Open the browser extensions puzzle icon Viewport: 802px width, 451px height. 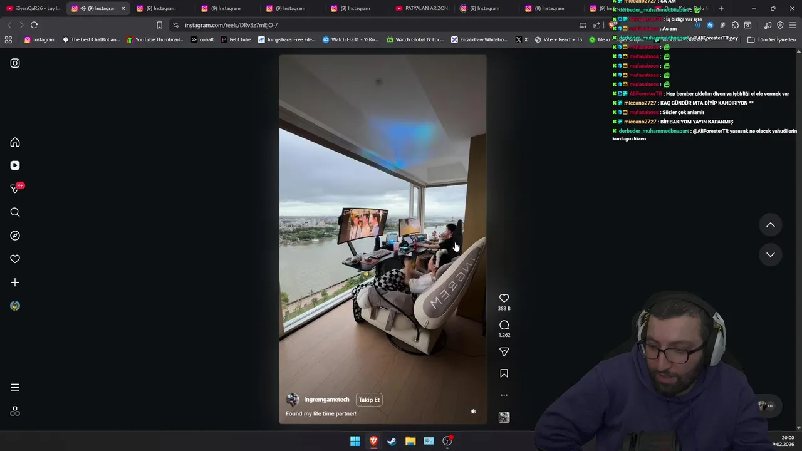pyautogui.click(x=735, y=25)
